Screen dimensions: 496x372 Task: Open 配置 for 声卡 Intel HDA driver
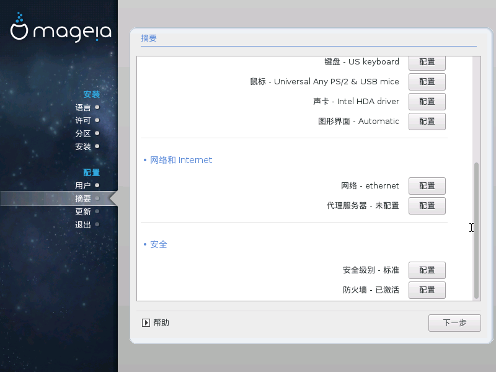427,102
